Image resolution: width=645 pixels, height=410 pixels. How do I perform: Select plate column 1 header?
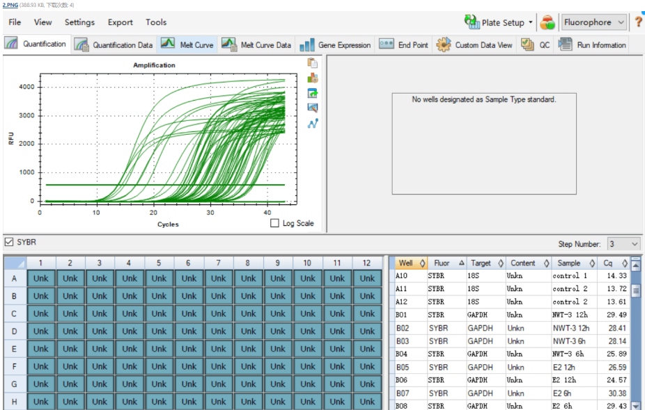(40, 263)
